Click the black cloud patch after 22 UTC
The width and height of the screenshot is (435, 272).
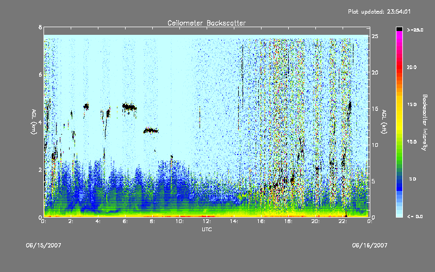coord(350,106)
